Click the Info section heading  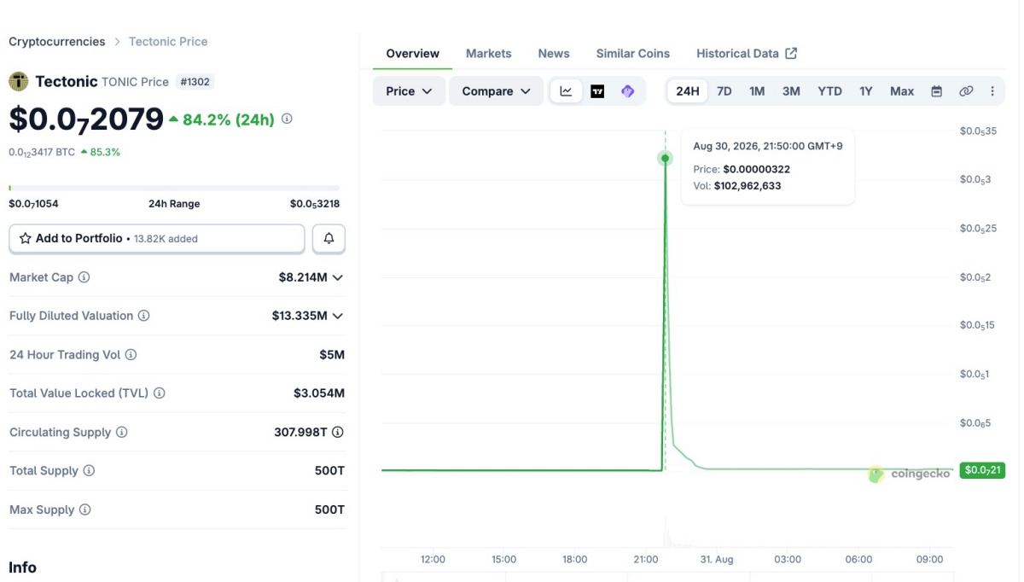point(22,567)
